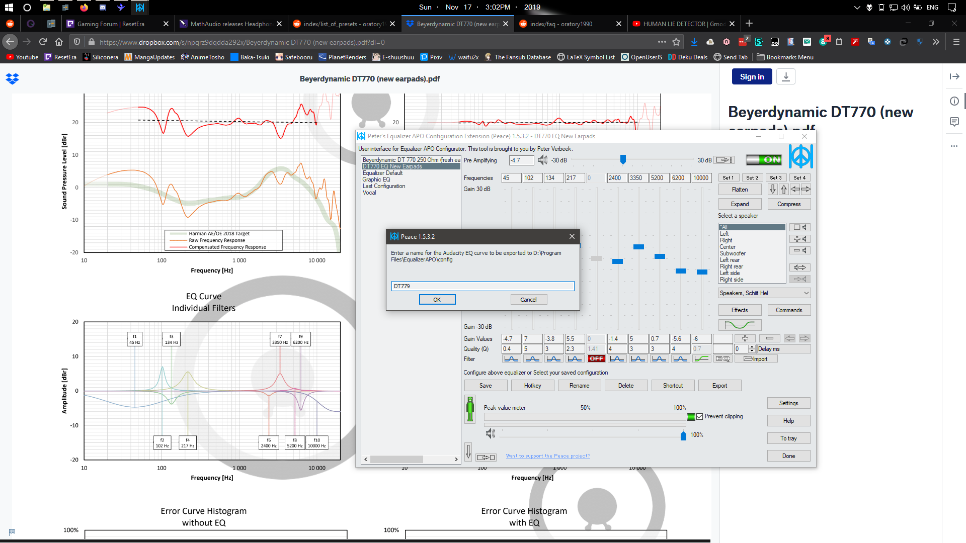Switch to MathAudio releases Headphone tab

point(231,24)
